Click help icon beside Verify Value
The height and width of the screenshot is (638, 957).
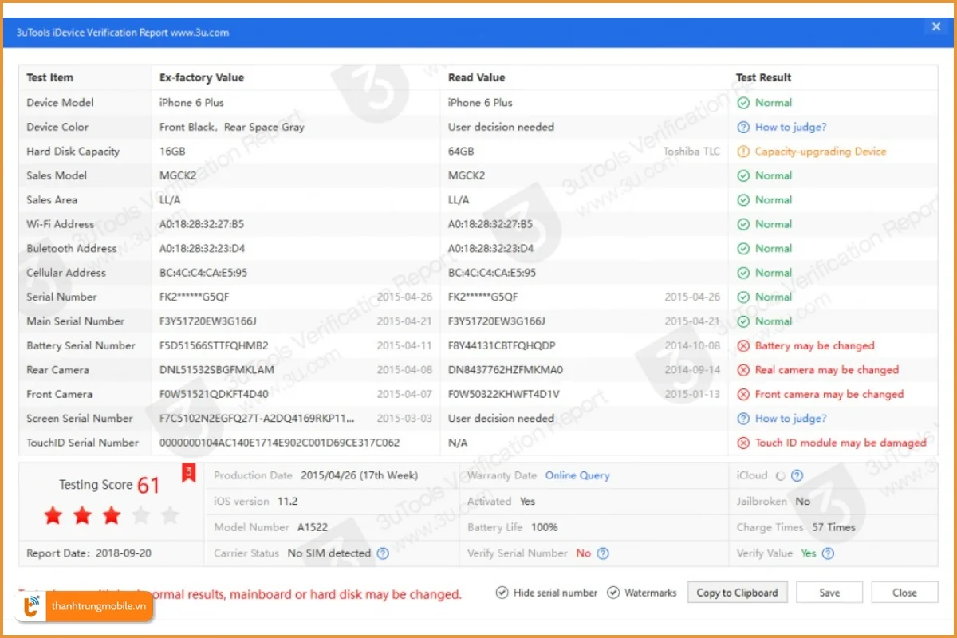(829, 553)
